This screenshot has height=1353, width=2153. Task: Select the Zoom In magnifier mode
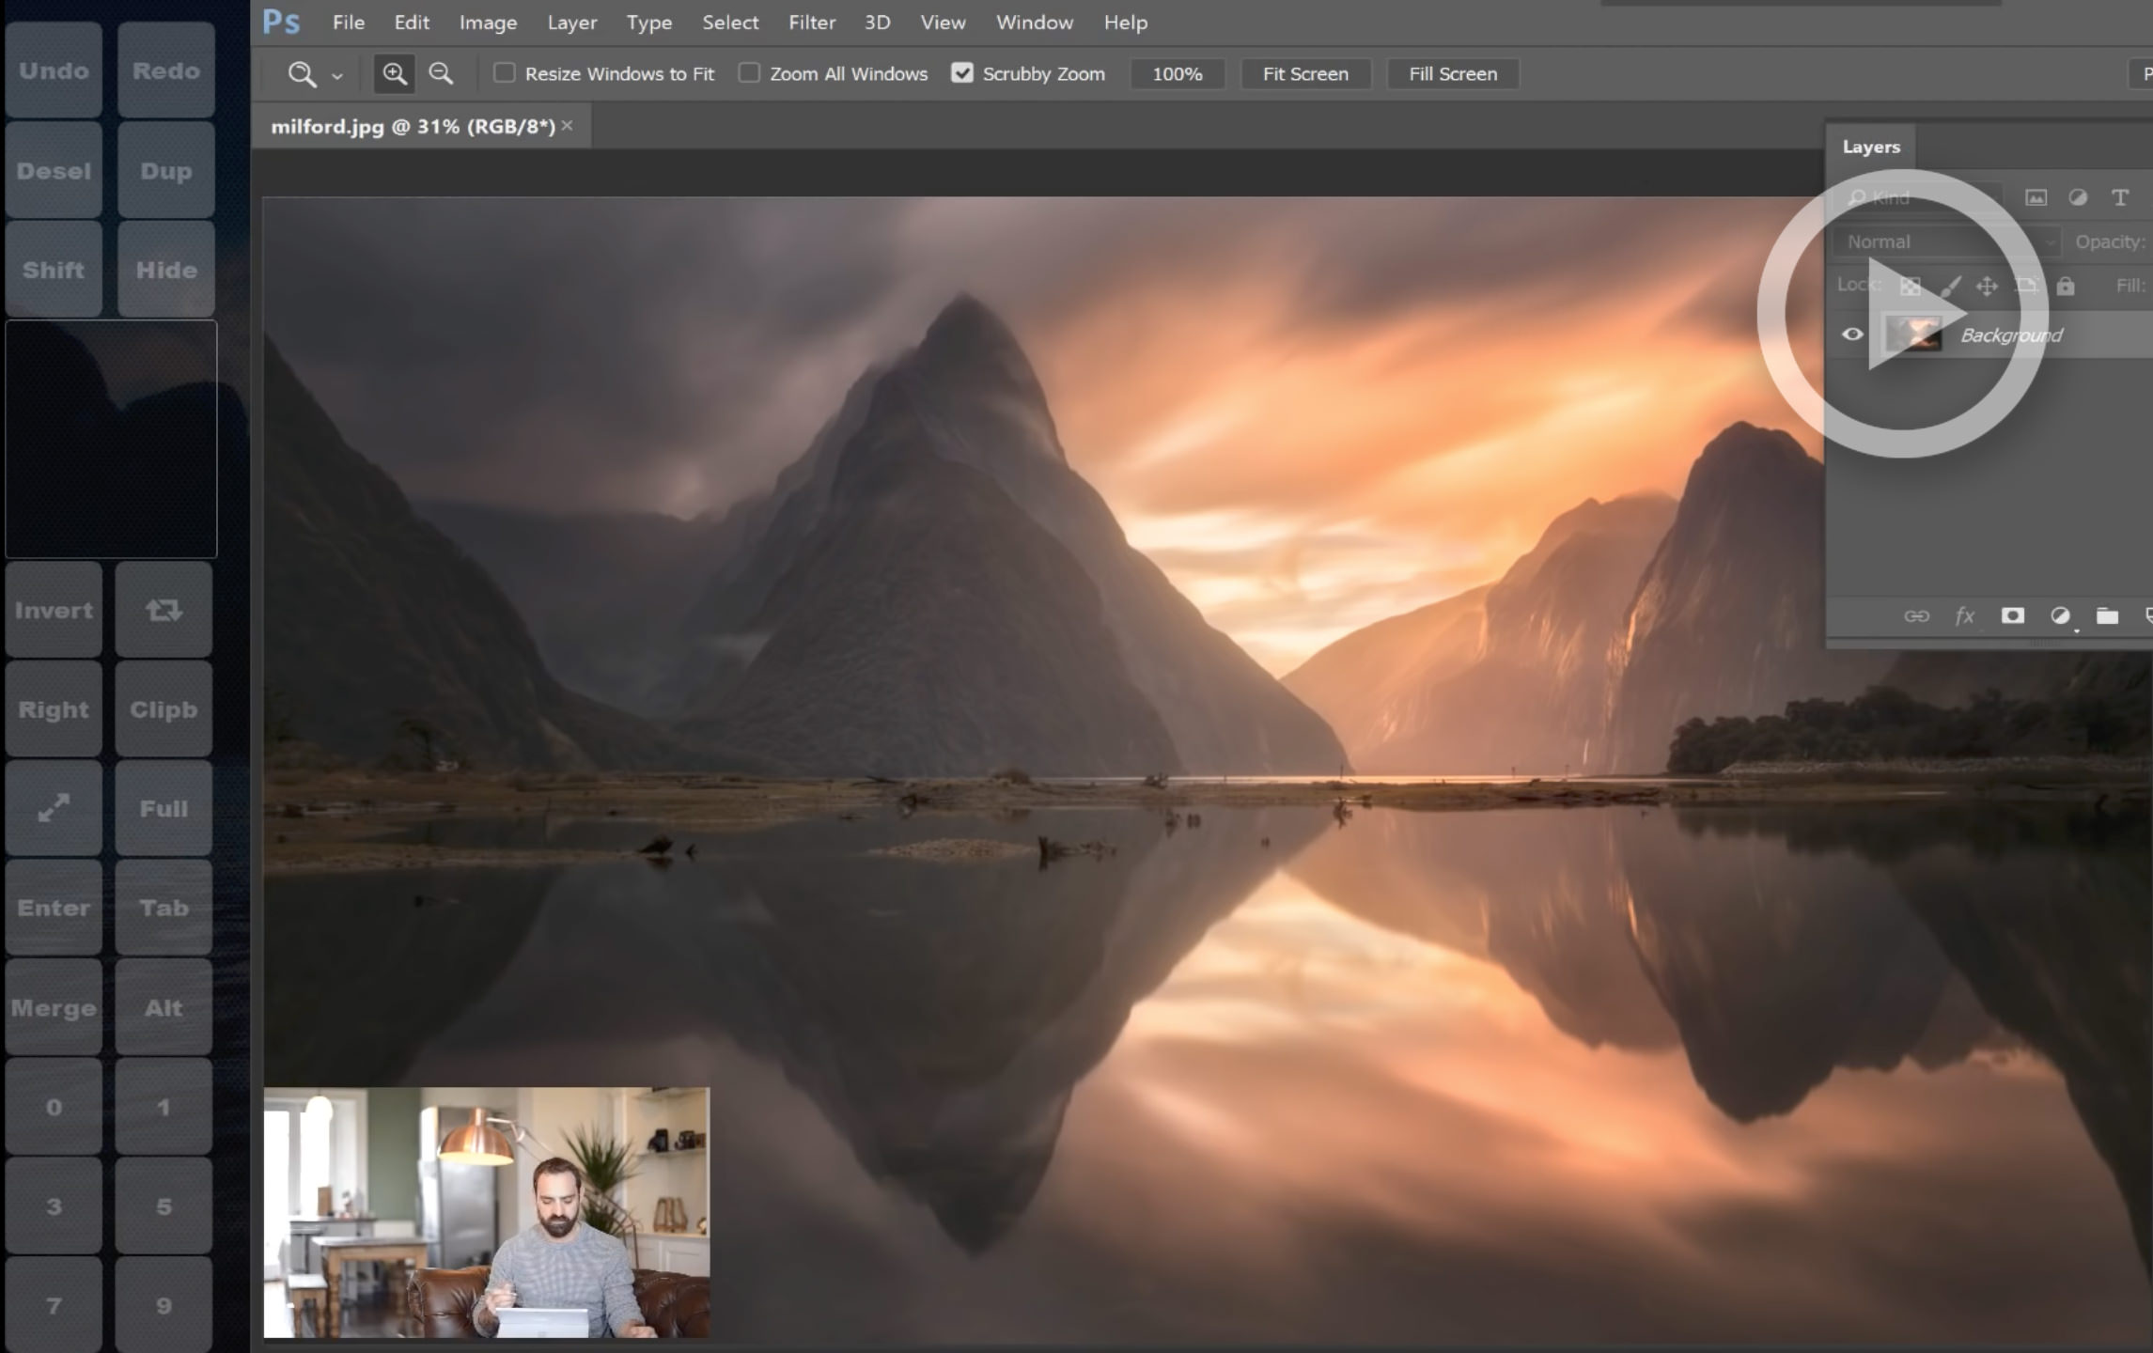click(395, 73)
